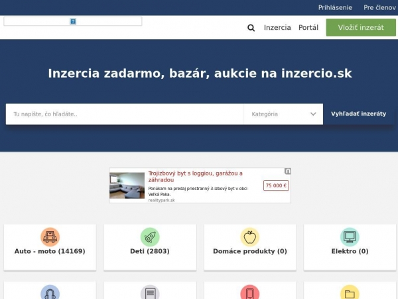The image size is (398, 299).
Task: Click Prihlásenie login link
Action: pos(335,7)
